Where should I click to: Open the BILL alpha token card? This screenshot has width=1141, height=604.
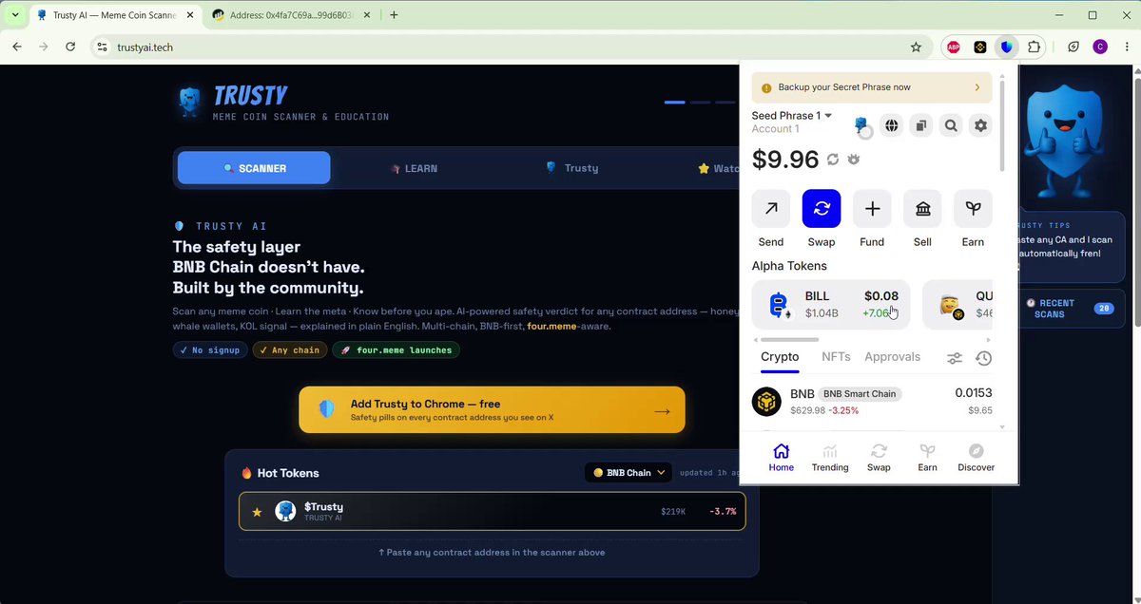831,304
